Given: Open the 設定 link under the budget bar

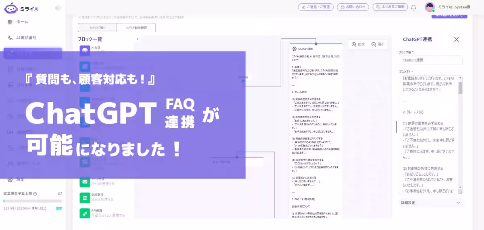Looking at the screenshot, I should coord(59,208).
